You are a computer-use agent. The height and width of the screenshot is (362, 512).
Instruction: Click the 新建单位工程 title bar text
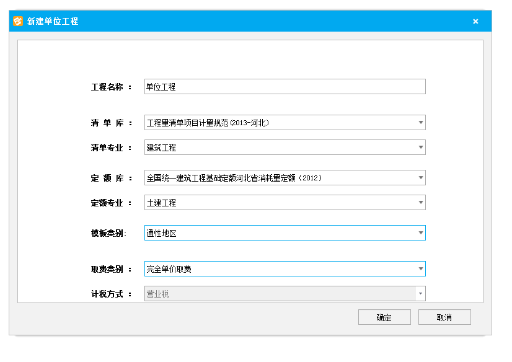click(x=53, y=21)
